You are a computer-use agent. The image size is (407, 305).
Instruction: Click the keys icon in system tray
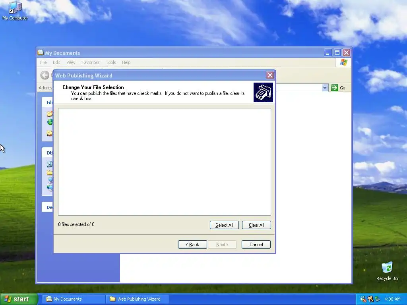pyautogui.click(x=370, y=299)
